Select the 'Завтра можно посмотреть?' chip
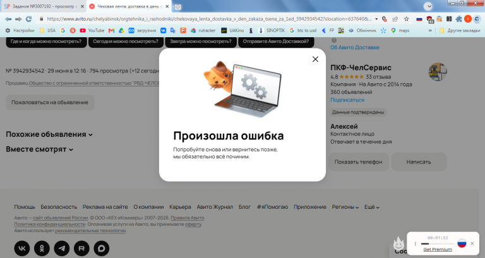The width and height of the screenshot is (485, 258). [x=200, y=42]
